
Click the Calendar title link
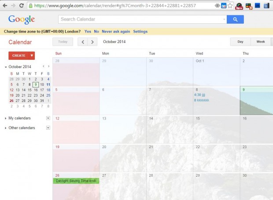(20, 42)
